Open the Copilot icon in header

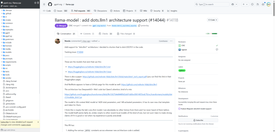pos(233,4)
